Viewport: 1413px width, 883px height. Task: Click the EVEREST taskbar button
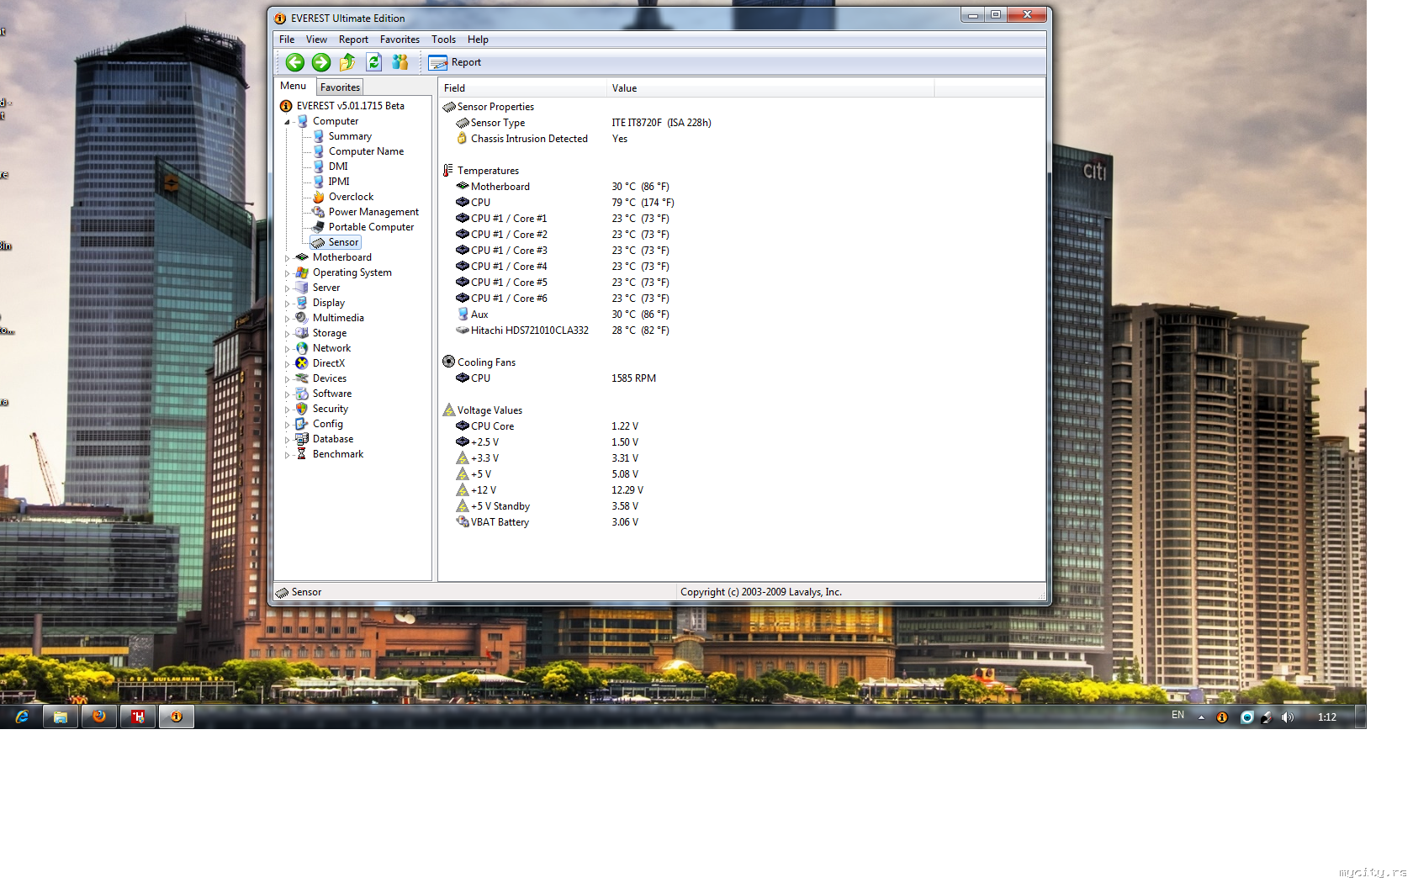[177, 716]
